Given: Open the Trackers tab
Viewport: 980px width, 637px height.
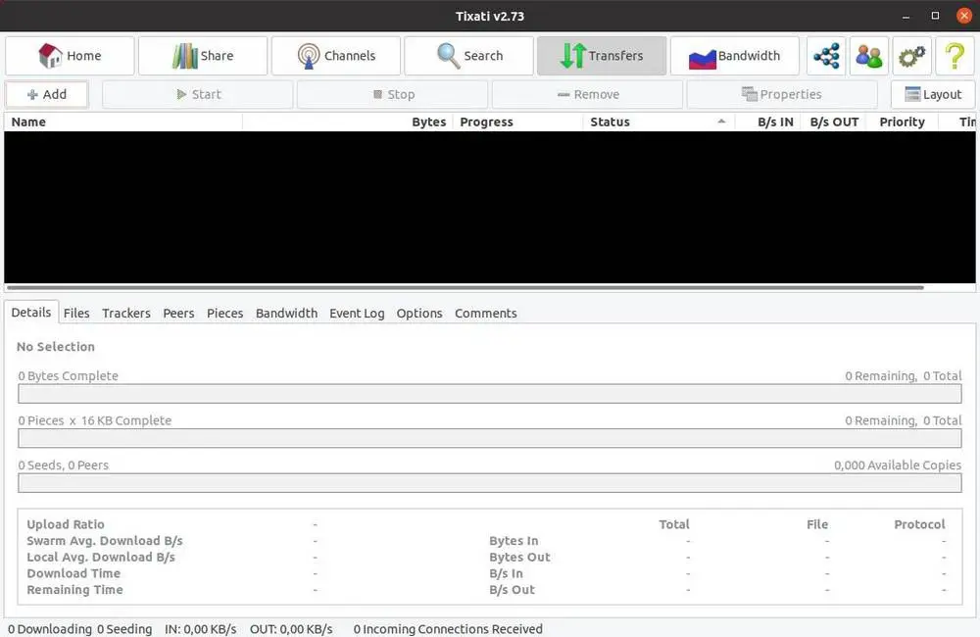Looking at the screenshot, I should (x=126, y=314).
